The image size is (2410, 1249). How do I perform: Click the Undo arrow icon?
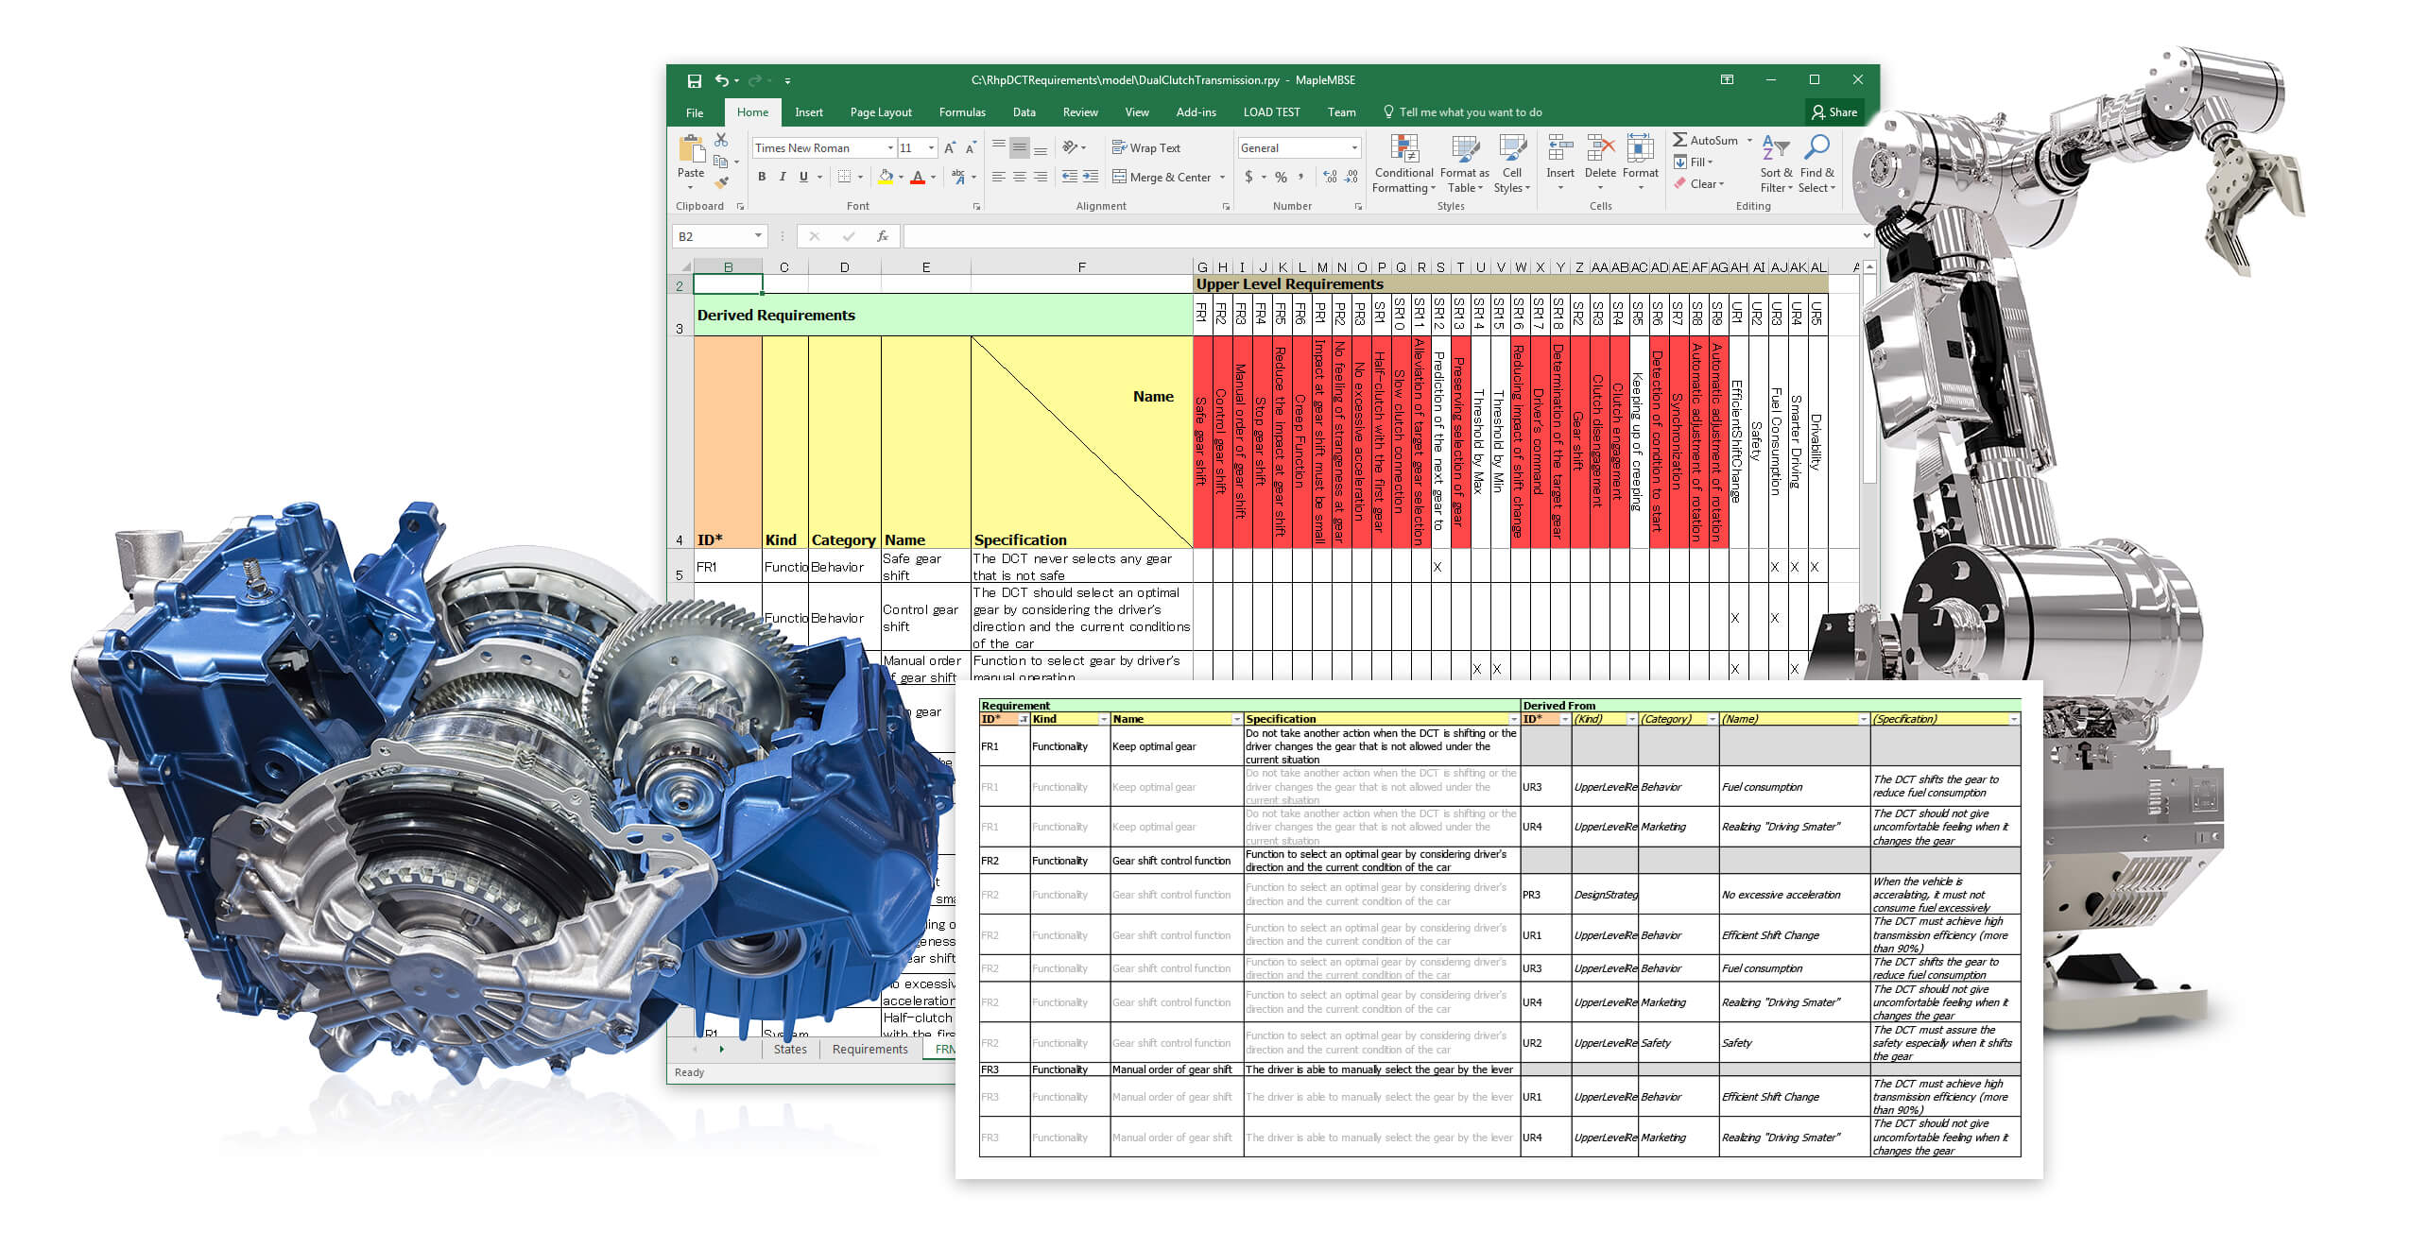tap(722, 81)
